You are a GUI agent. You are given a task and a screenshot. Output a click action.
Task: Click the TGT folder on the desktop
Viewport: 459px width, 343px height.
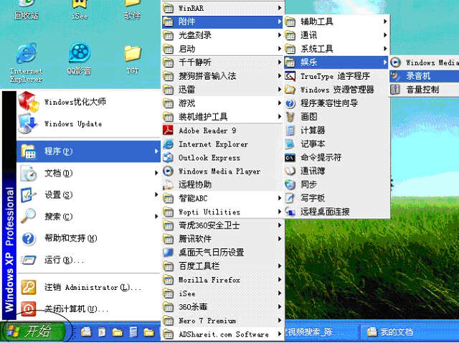coord(133,53)
